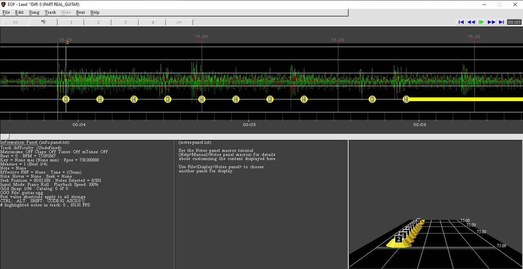Click the 'Key = None maj' line
The width and height of the screenshot is (523, 269).
[49, 160]
